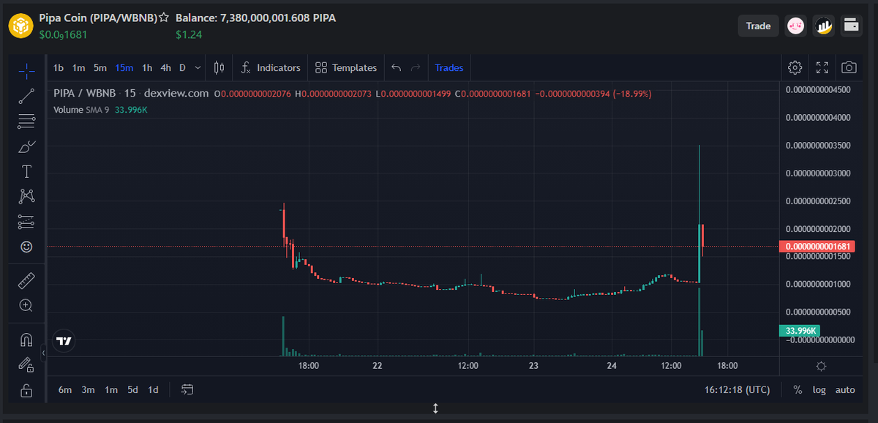
Task: Open the chart patterns tool
Action: (x=26, y=196)
